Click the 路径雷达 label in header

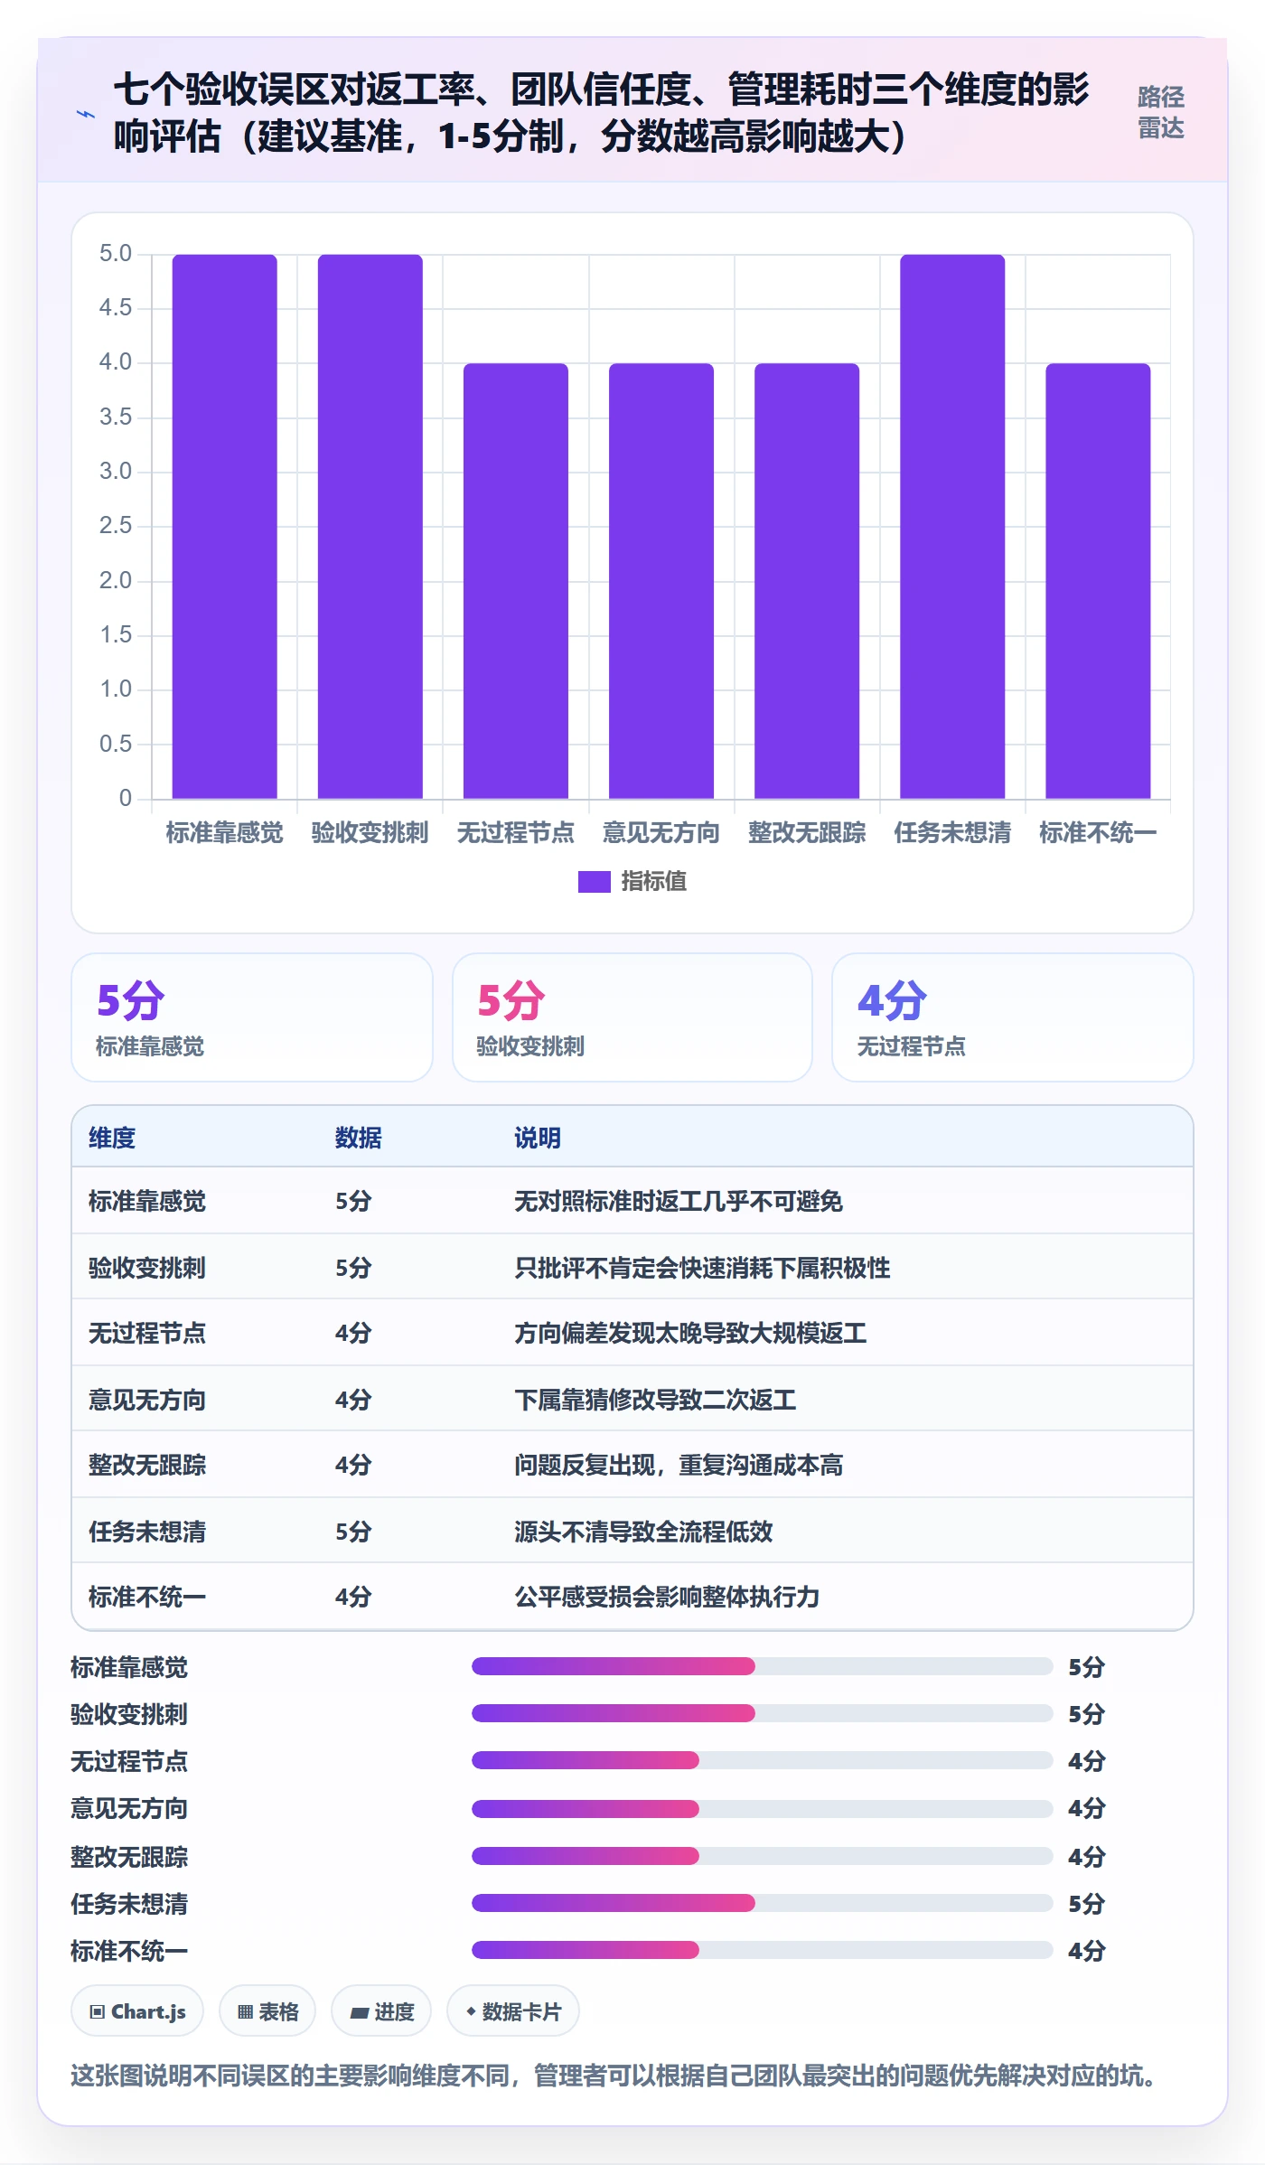1160,112
